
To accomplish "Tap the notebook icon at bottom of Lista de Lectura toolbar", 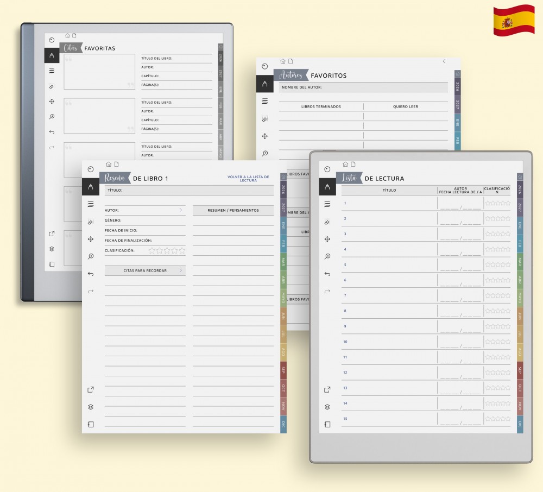I will pos(327,424).
